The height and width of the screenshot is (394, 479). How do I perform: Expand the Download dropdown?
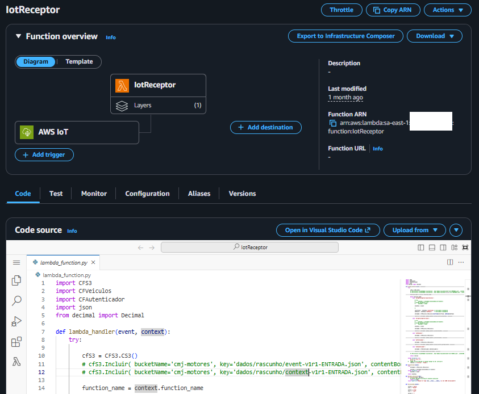[x=435, y=36]
